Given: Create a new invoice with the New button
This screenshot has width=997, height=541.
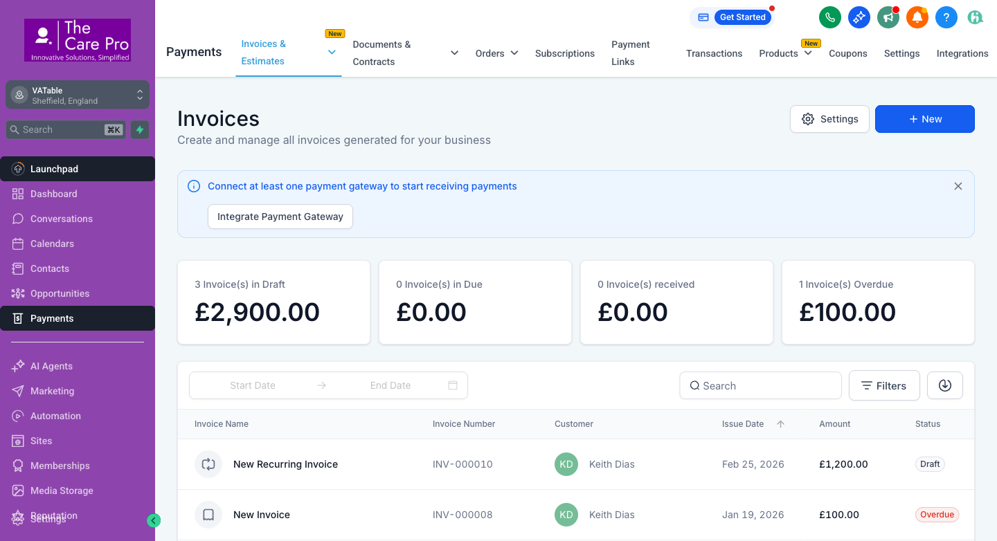Looking at the screenshot, I should tap(924, 119).
